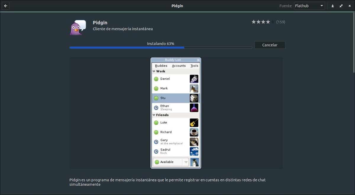Select buddy Daniel in the list

pos(176,79)
